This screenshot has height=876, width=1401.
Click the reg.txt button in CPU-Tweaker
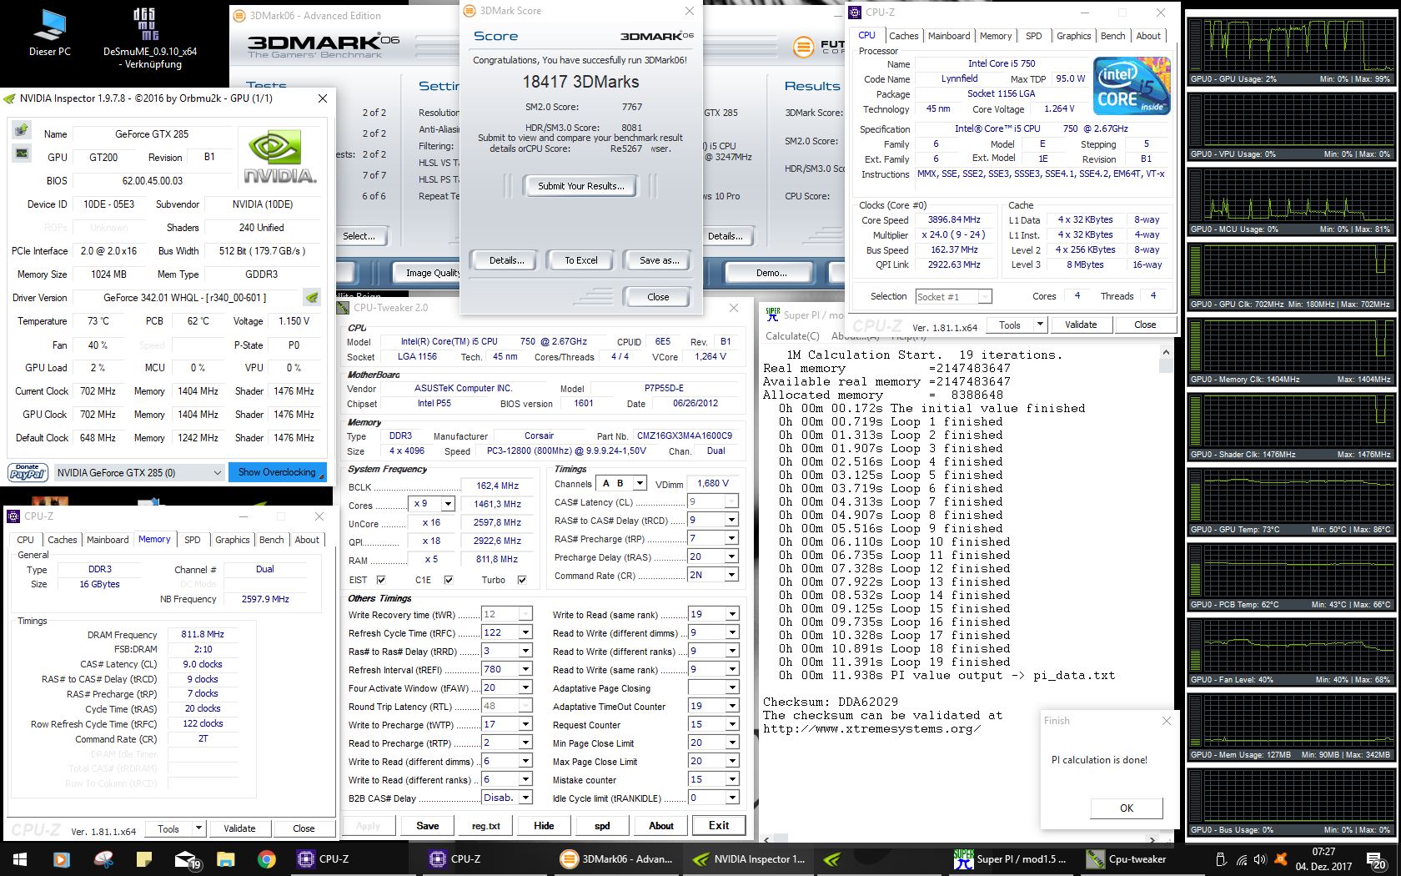pyautogui.click(x=486, y=826)
